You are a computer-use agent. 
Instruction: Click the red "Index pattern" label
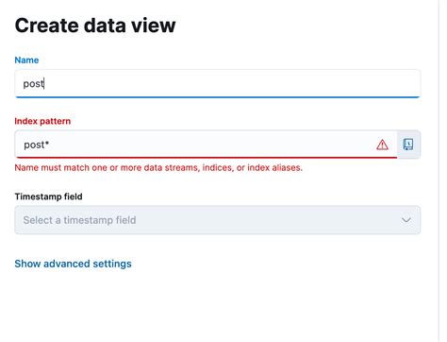pyautogui.click(x=42, y=121)
